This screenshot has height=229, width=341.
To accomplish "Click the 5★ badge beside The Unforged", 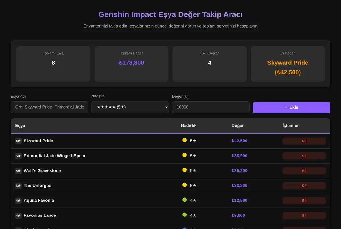I will click(18, 186).
